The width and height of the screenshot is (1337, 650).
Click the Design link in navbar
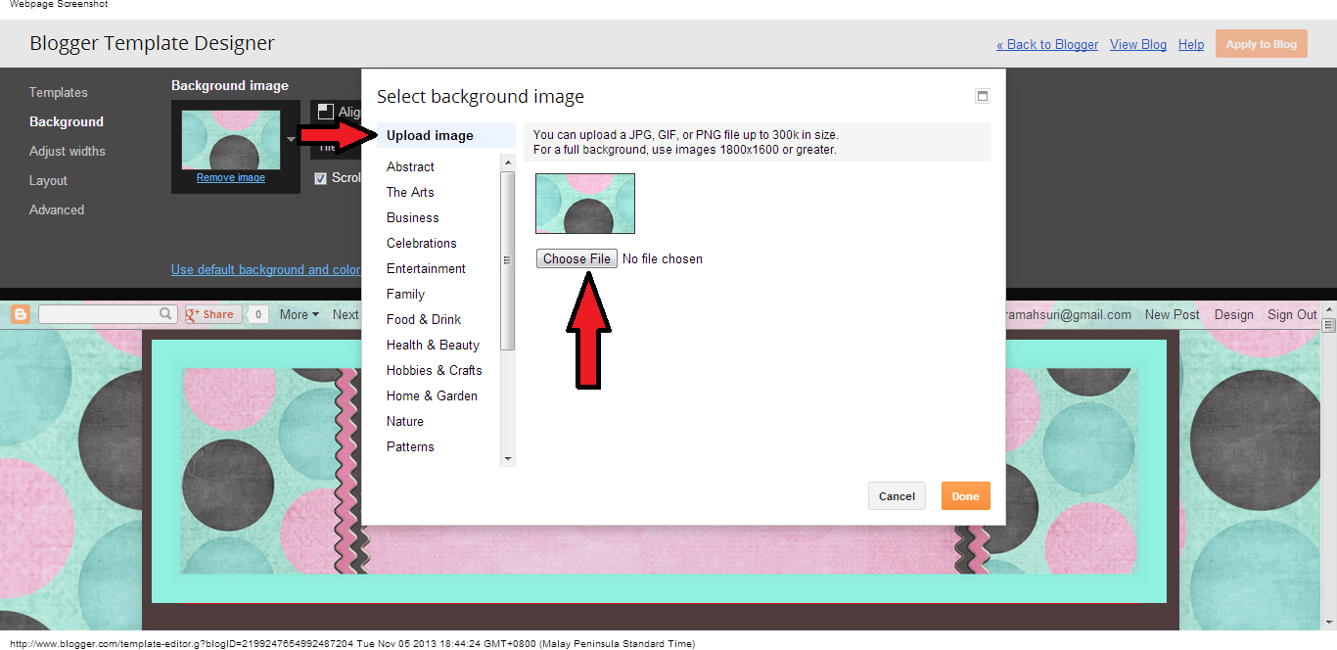(x=1233, y=314)
